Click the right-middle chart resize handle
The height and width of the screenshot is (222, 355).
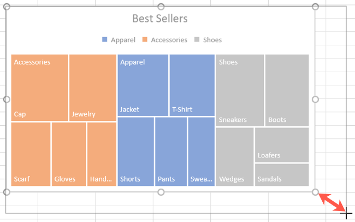click(315, 99)
